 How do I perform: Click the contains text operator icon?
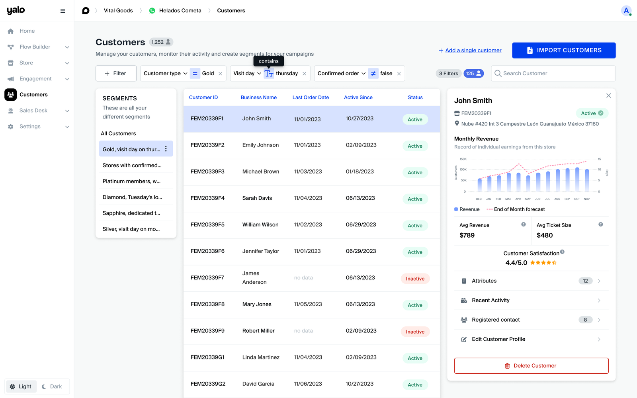(x=269, y=74)
